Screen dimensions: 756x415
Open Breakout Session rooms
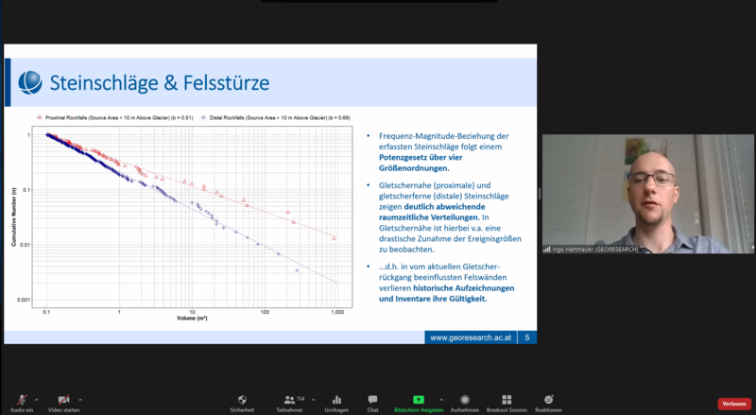tap(507, 400)
